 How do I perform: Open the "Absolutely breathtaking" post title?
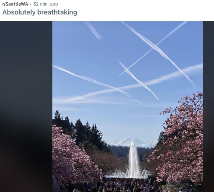click(40, 12)
